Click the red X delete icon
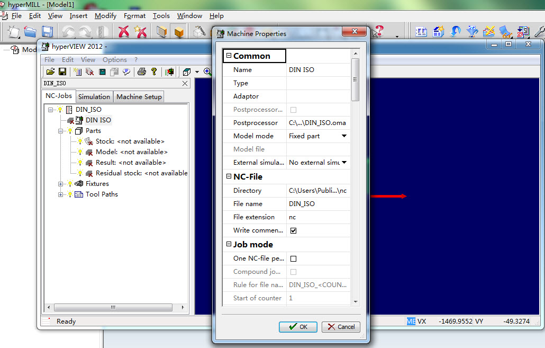Screen dimensions: 545x348 (123, 32)
